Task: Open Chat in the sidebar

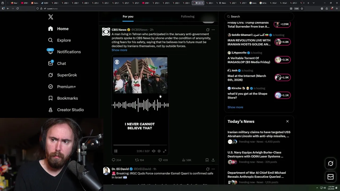Action: point(57,63)
